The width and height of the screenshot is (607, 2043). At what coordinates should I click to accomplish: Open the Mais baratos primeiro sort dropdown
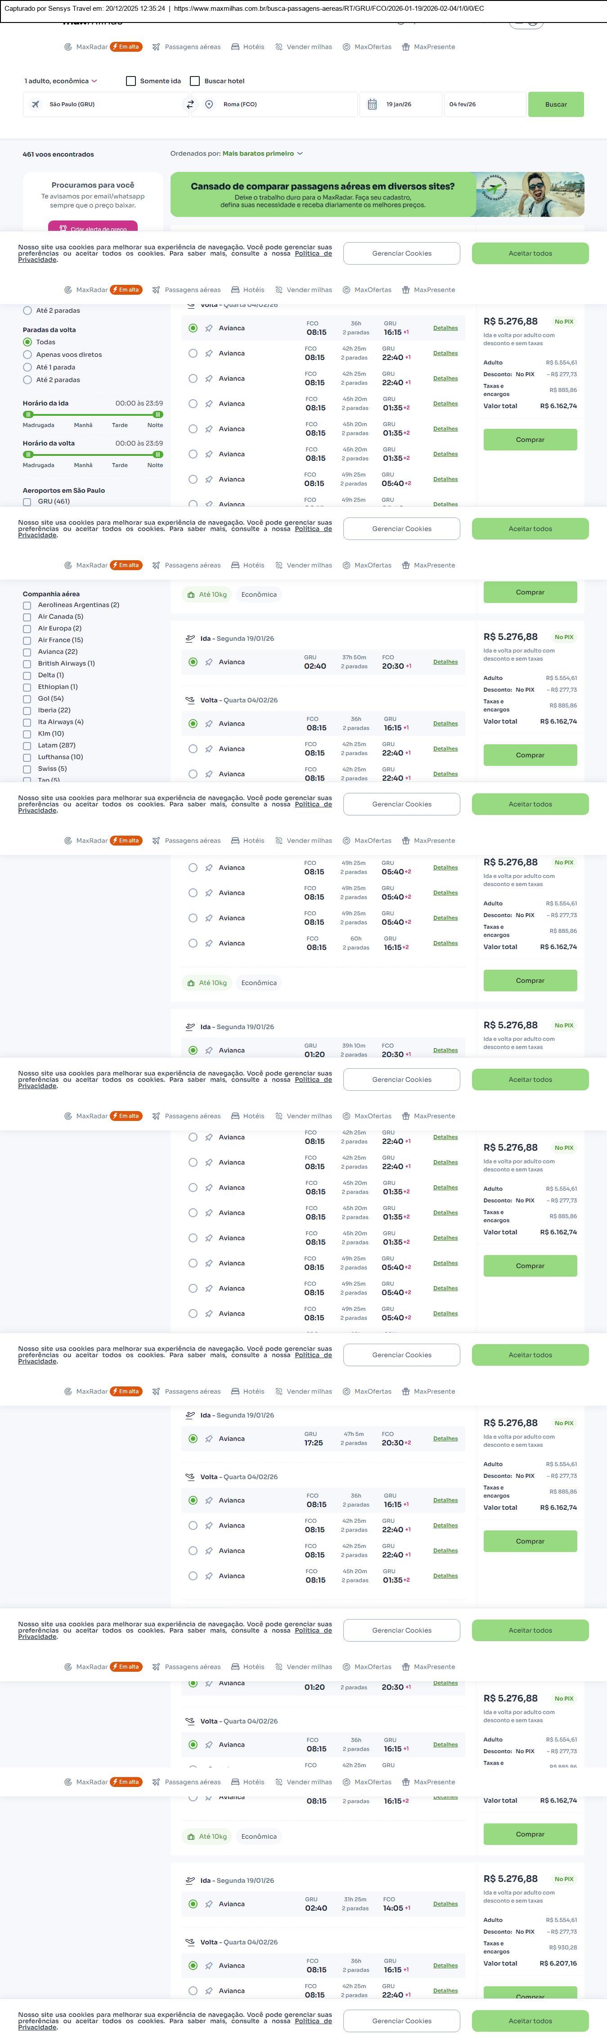click(262, 154)
